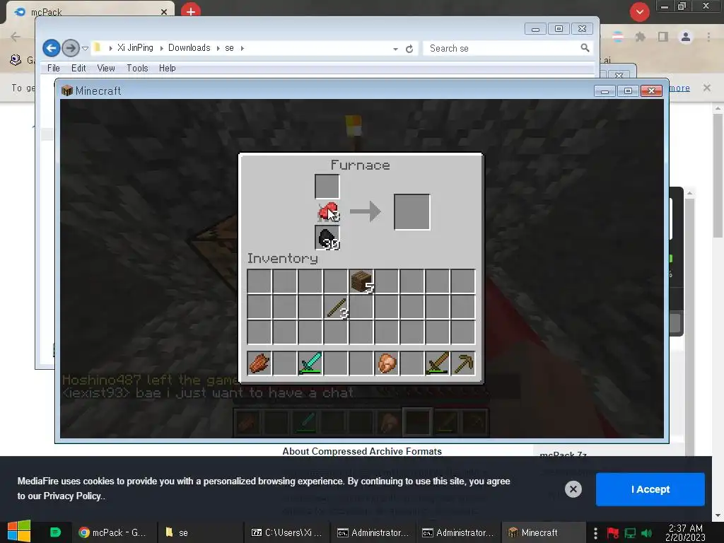This screenshot has height=543, width=724.
Task: Pick up the coal stack in furnace fuel slot
Action: [327, 238]
